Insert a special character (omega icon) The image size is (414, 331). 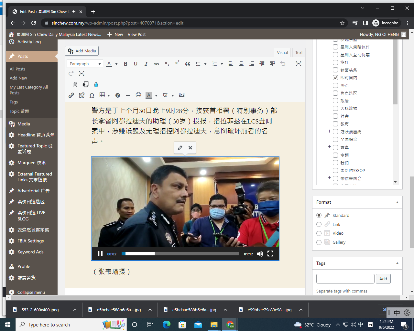92,95
